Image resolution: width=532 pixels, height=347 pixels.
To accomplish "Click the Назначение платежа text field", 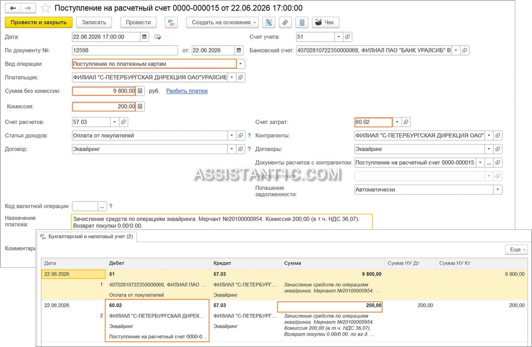I will tap(222, 222).
